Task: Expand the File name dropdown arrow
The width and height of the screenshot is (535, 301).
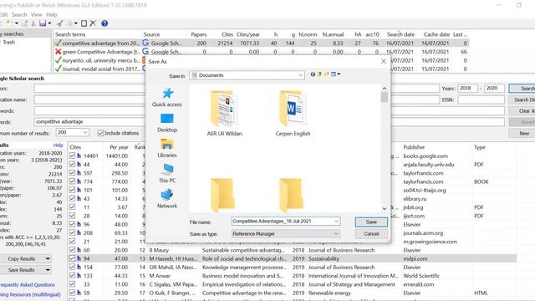Action: coord(336,221)
